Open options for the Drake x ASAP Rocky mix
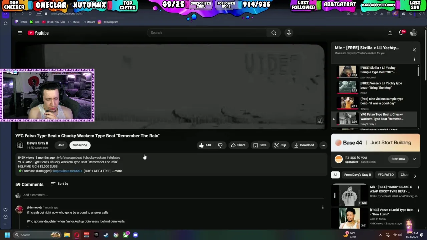The image size is (427, 240). coord(418,188)
